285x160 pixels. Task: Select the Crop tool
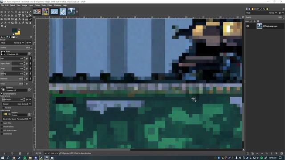tap(16, 16)
